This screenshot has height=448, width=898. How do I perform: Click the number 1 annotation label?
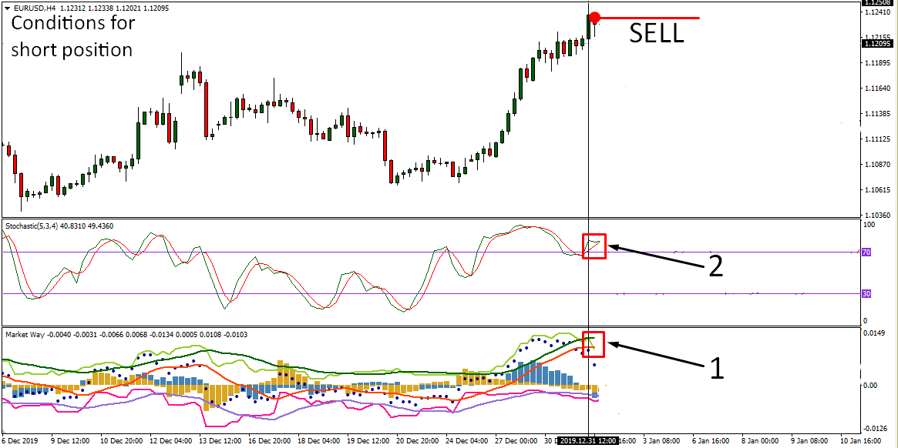716,368
